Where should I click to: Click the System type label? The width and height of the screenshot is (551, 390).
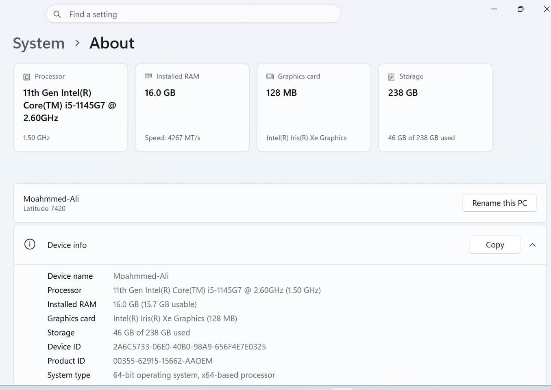point(69,375)
